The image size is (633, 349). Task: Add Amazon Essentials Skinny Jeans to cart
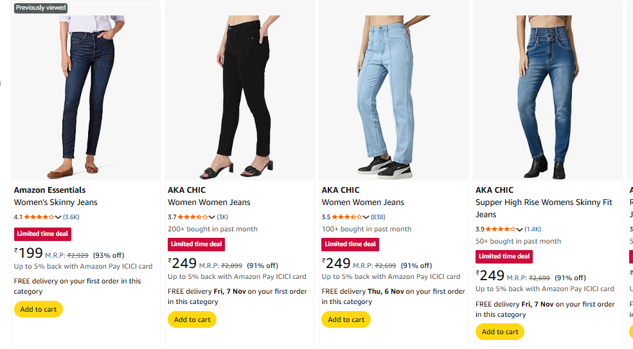(38, 309)
